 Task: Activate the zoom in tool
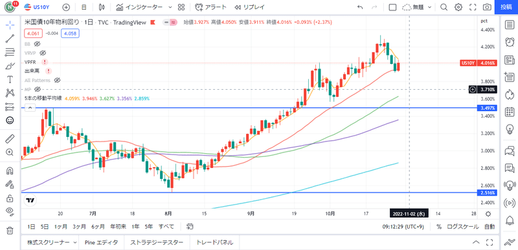click(10, 152)
